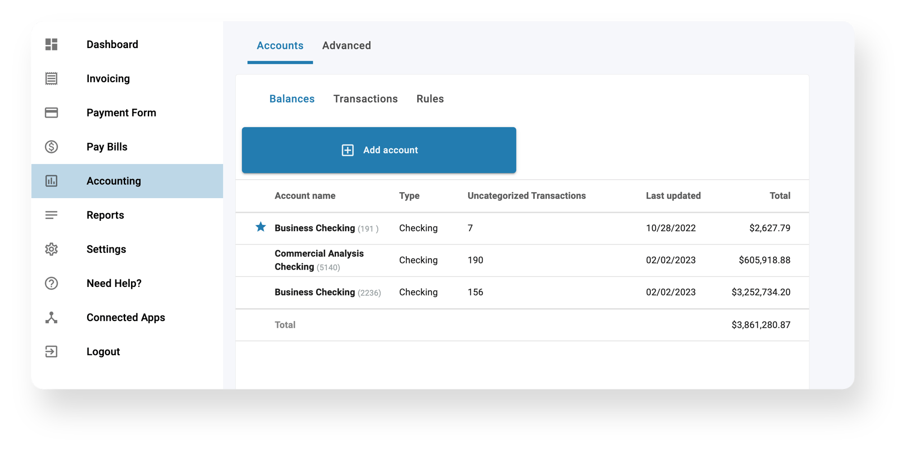Click the Pay Bills dollar icon
907x452 pixels.
pos(51,146)
